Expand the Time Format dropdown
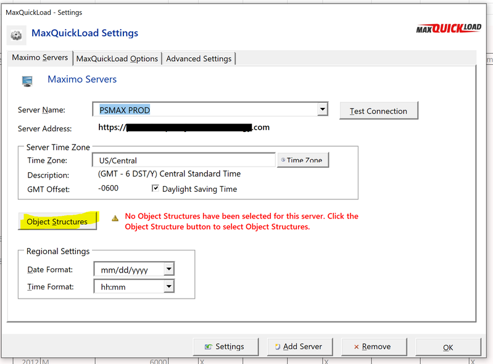 [169, 286]
